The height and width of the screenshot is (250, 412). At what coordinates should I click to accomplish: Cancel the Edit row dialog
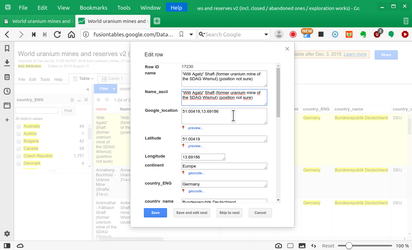click(x=260, y=213)
